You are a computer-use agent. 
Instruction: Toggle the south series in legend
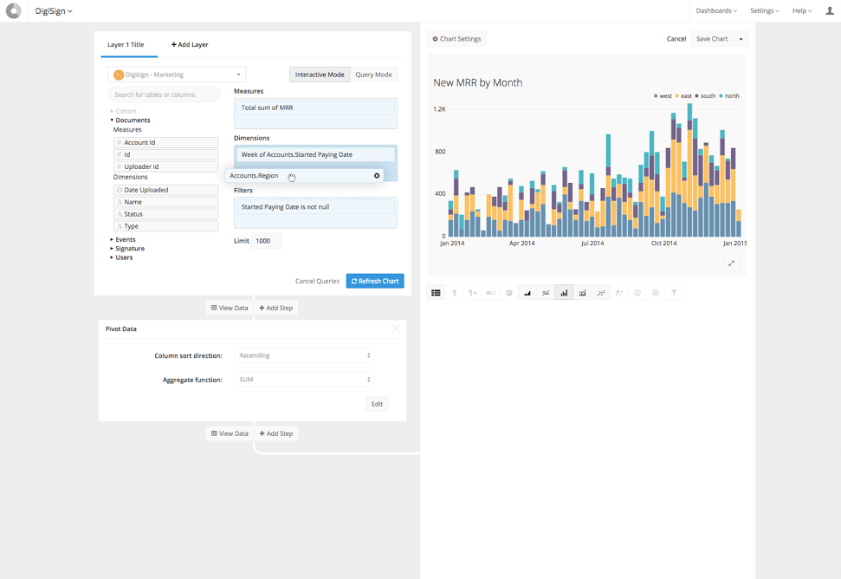point(705,96)
